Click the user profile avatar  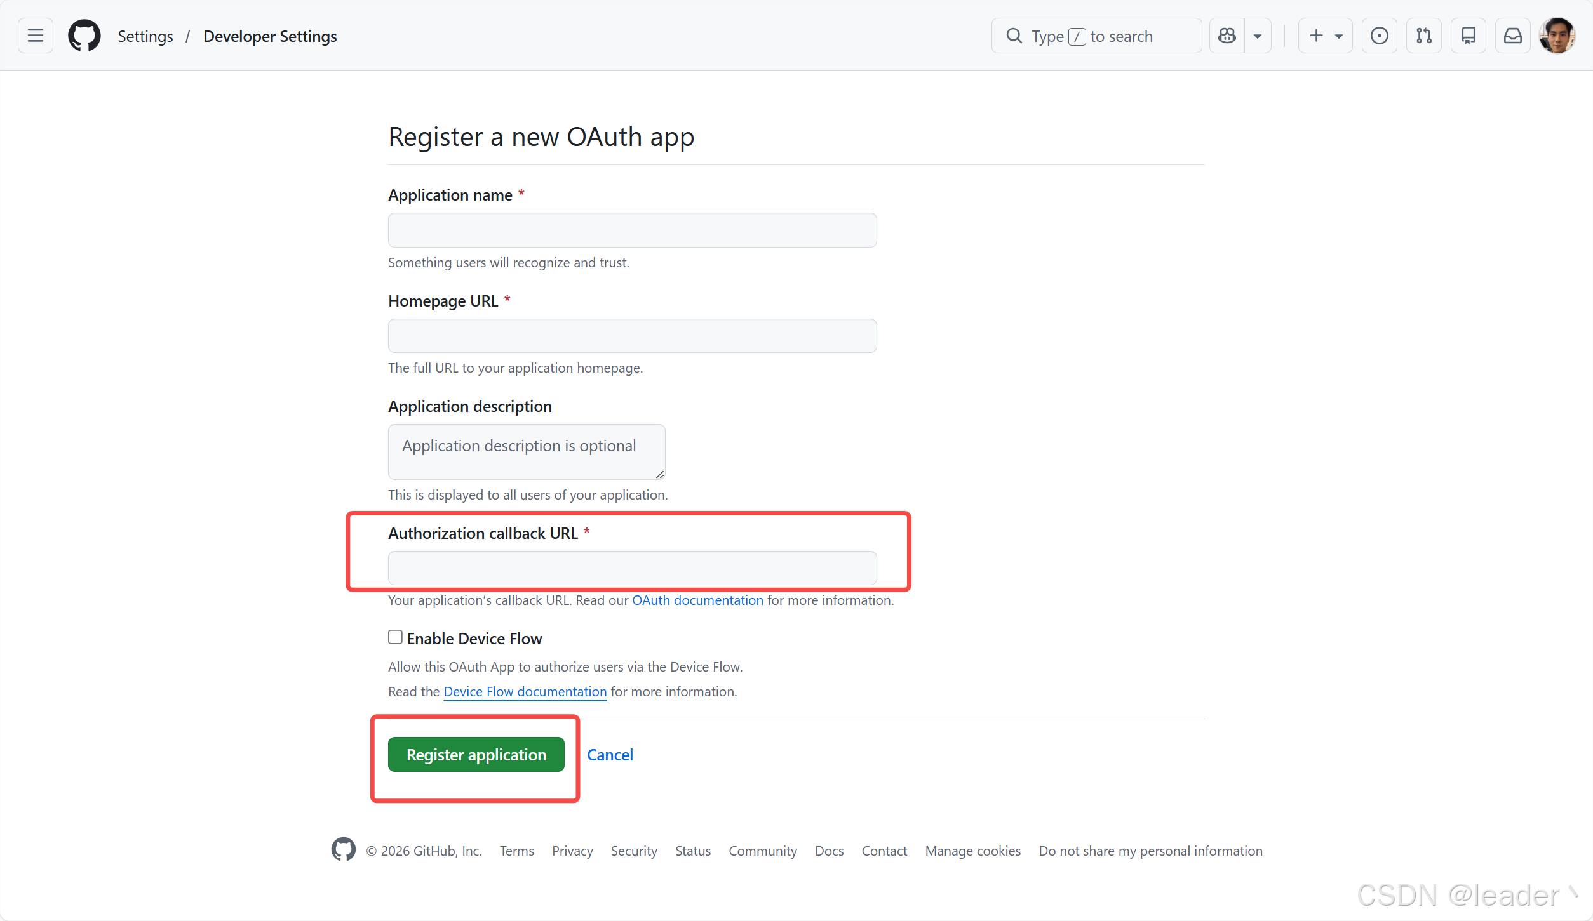[1557, 36]
